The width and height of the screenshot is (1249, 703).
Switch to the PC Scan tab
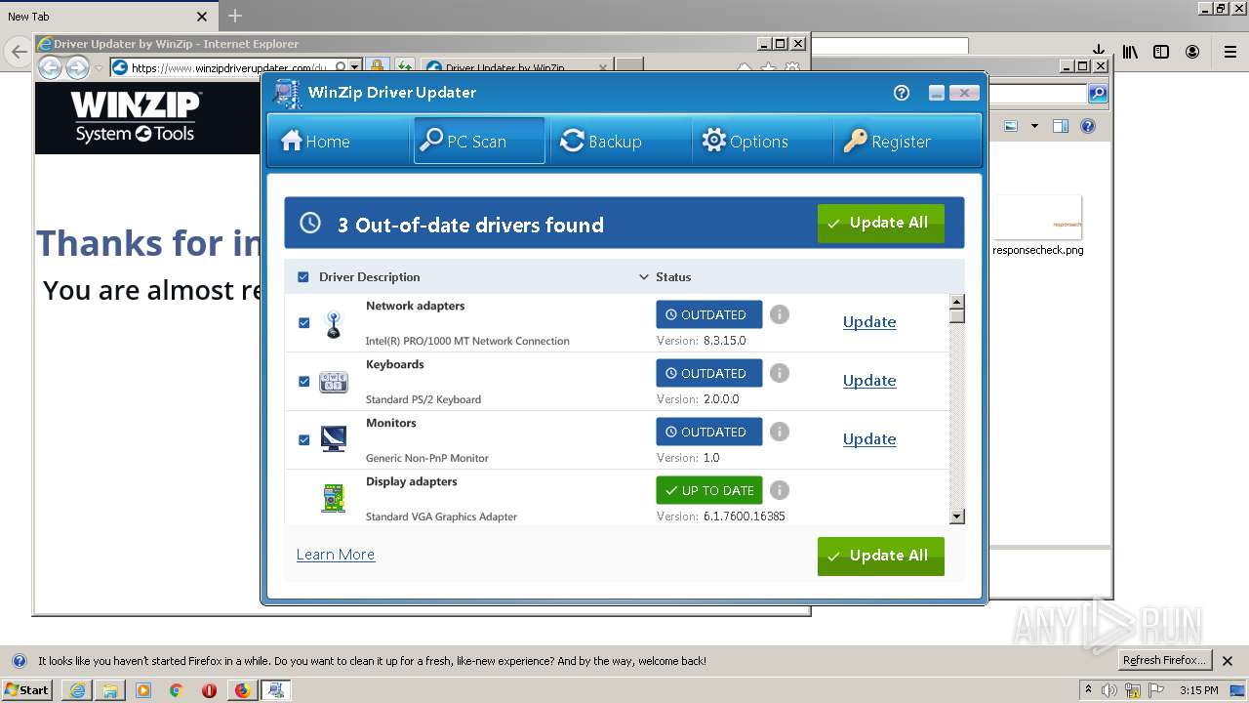[x=478, y=142]
